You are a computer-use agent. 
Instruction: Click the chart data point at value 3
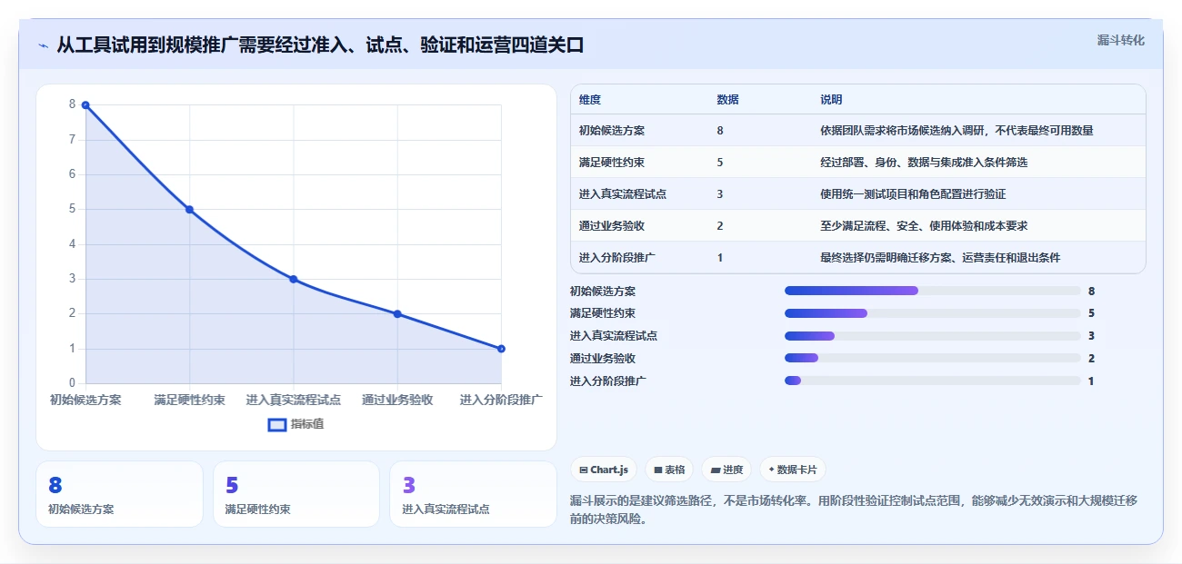click(x=294, y=279)
